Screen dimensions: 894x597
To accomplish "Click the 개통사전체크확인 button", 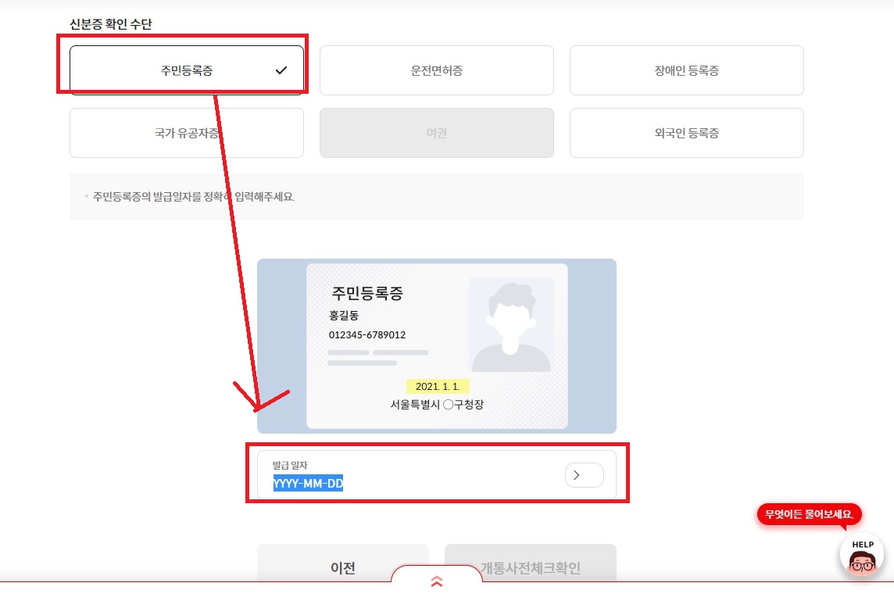I will (531, 563).
